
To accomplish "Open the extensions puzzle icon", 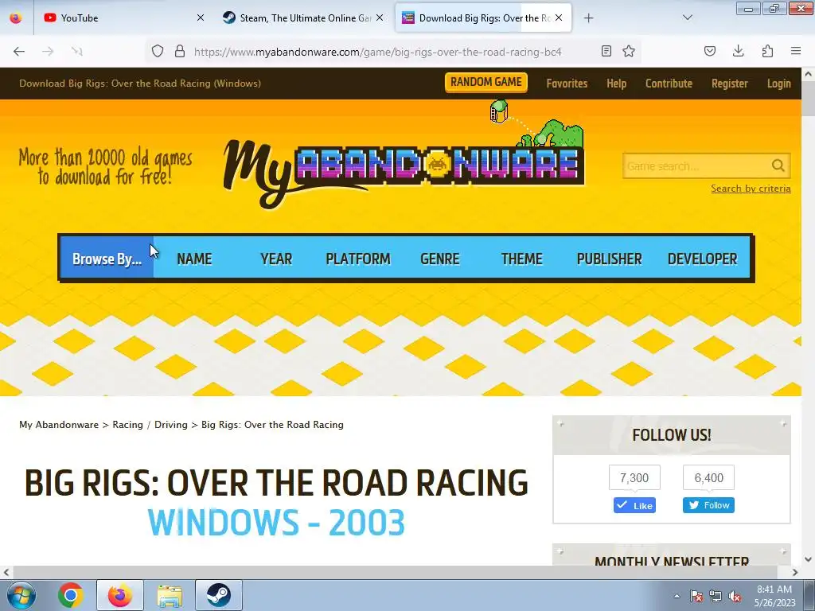I will 767,51.
